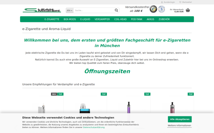The width and height of the screenshot is (214, 133).
Task: Open the shopping basket icon
Action: pyautogui.click(x=188, y=10)
